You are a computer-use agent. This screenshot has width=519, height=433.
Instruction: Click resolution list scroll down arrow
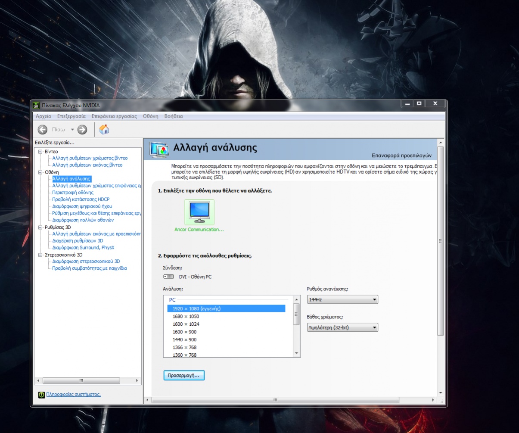[296, 353]
